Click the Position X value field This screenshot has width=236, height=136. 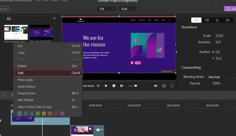tap(220, 52)
